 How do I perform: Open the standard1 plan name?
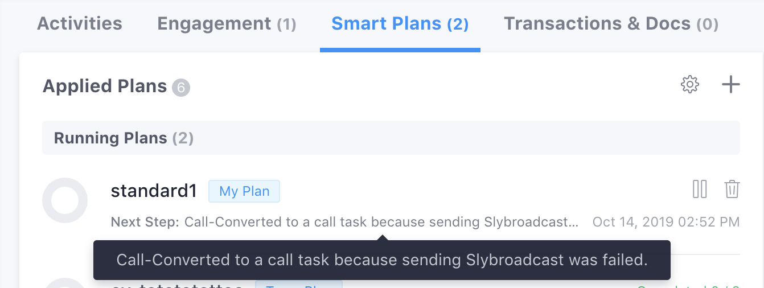click(x=154, y=191)
